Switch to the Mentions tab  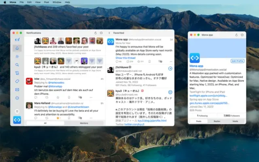84,123
